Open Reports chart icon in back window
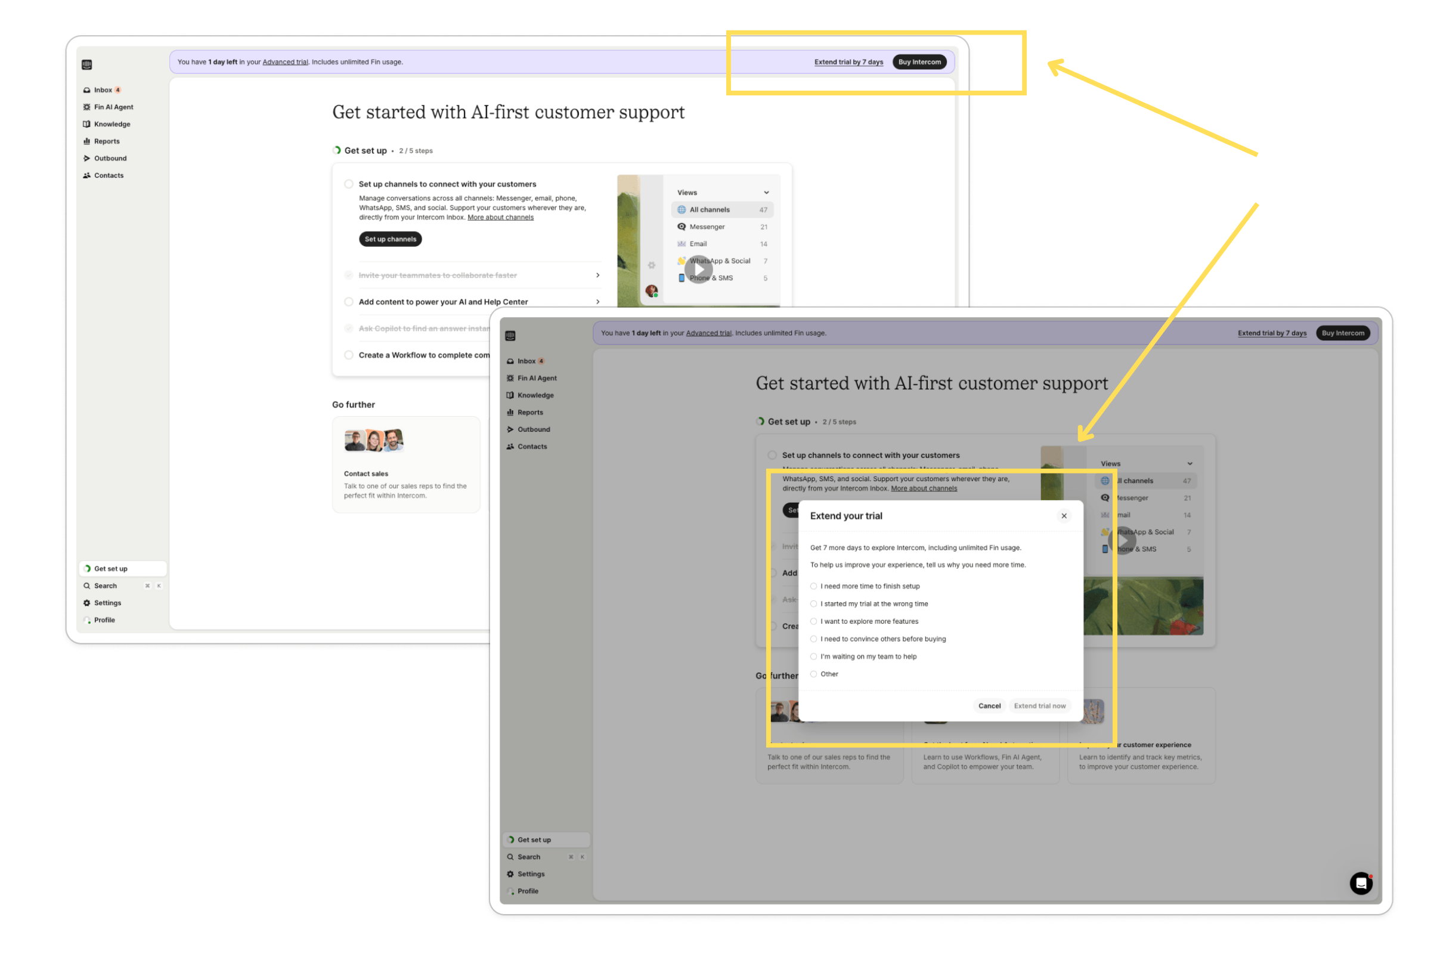Image resolution: width=1431 pixels, height=954 pixels. (x=86, y=141)
